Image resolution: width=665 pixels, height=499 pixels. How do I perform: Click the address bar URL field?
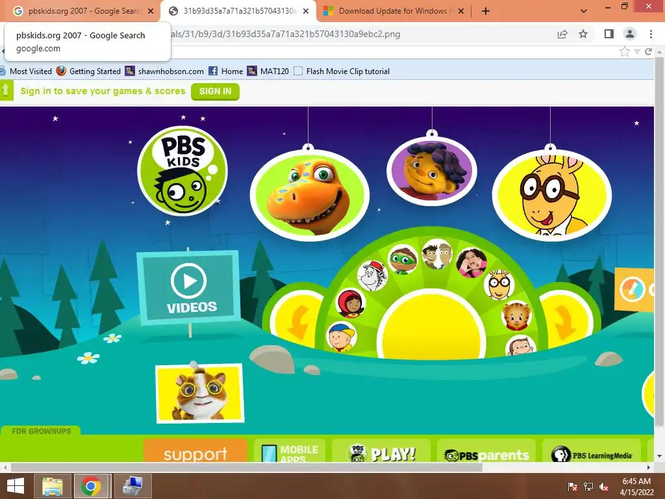360,34
